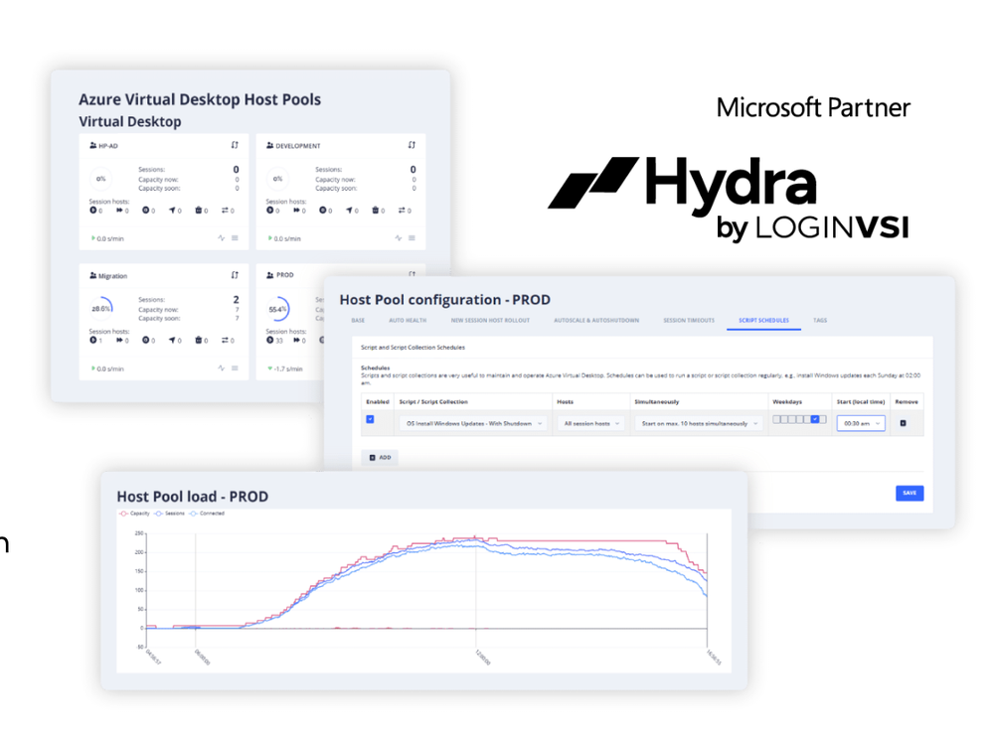Click the users icon beside PROD title
Image resolution: width=994 pixels, height=733 pixels.
coord(270,275)
